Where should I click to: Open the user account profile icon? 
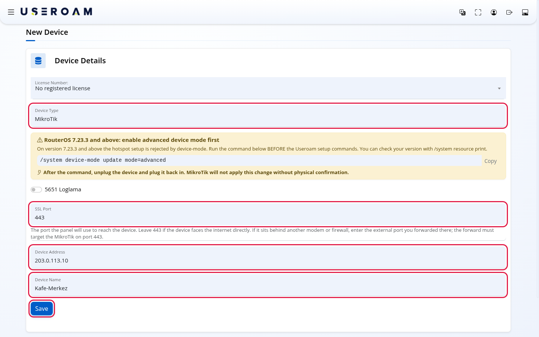494,12
